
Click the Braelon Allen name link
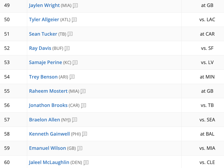(x=44, y=120)
